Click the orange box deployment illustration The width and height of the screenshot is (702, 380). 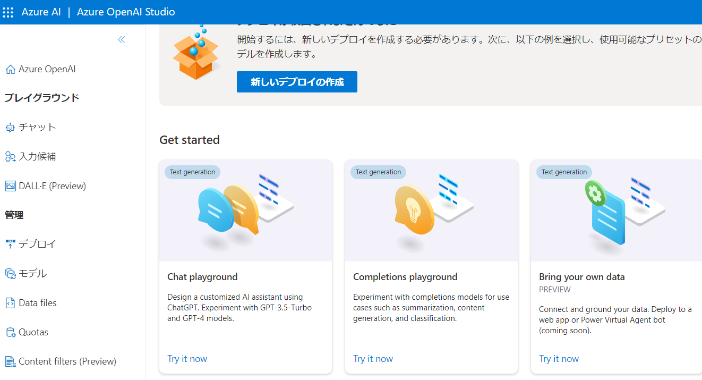[x=196, y=53]
